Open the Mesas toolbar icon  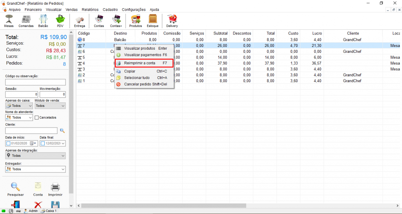[9, 20]
